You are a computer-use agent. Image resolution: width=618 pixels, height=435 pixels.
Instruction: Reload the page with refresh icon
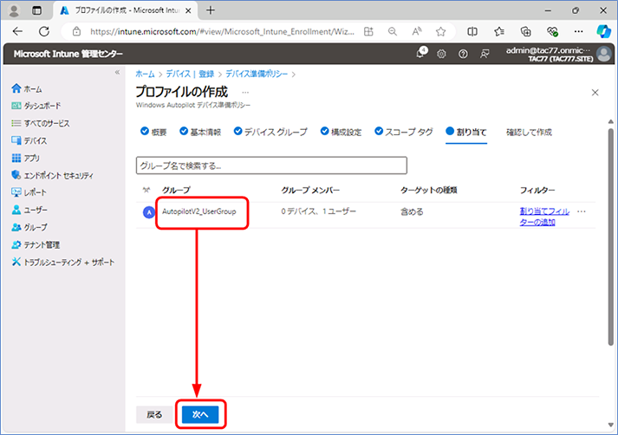(44, 31)
